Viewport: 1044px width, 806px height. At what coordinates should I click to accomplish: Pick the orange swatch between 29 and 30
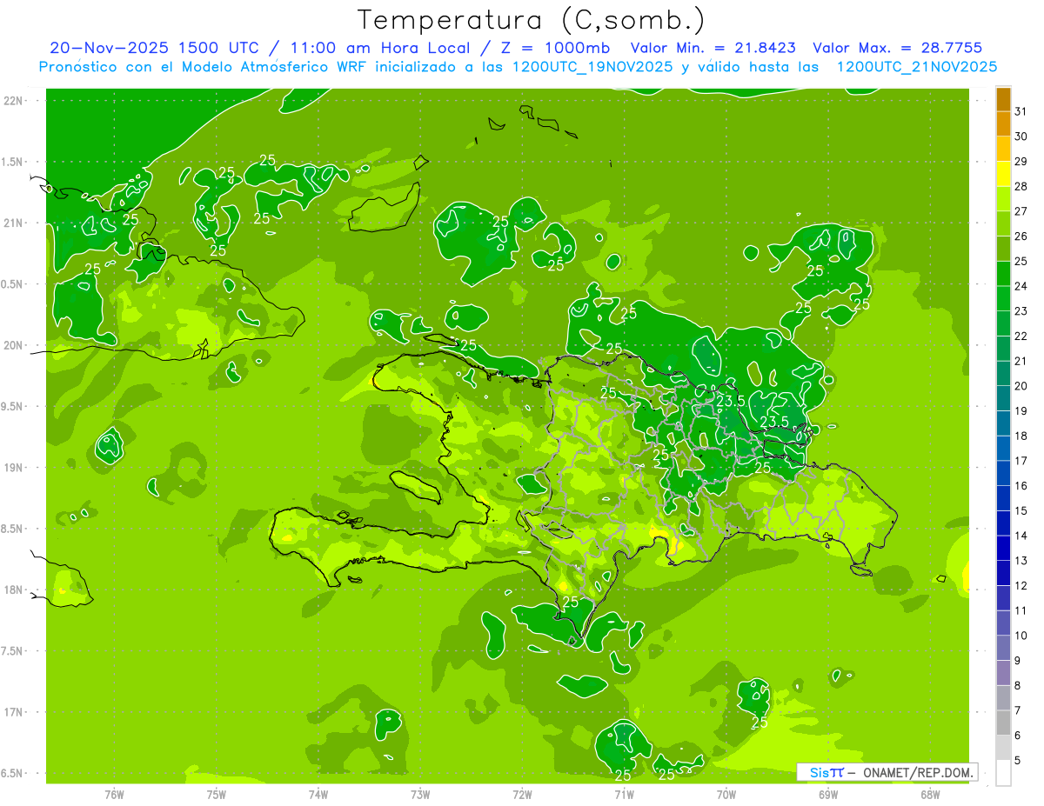point(1003,150)
